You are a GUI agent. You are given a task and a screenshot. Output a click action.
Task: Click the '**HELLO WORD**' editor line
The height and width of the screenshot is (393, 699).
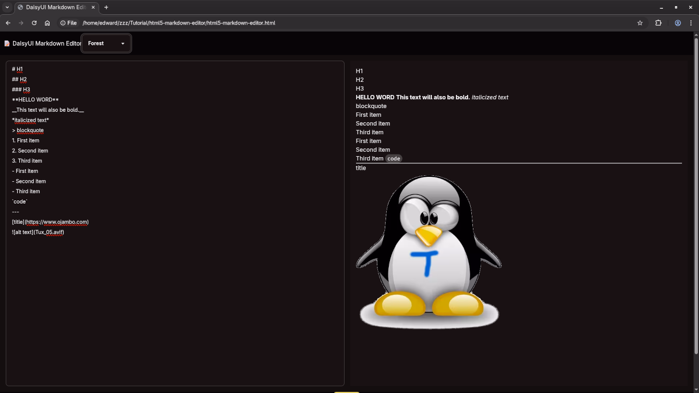click(35, 100)
